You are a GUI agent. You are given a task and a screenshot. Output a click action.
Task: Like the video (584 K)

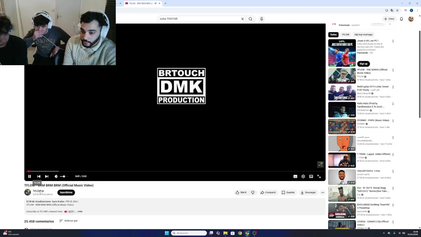click(x=241, y=193)
